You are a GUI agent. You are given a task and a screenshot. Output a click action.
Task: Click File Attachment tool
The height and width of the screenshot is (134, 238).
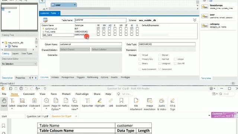[x=136, y=104]
